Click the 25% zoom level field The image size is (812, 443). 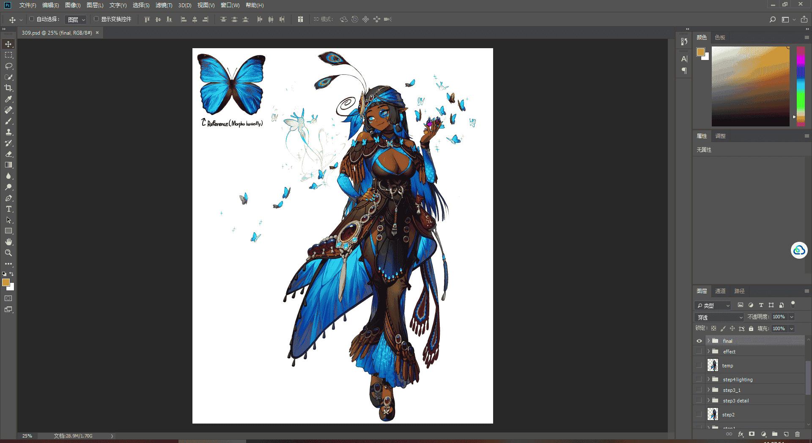coord(27,435)
